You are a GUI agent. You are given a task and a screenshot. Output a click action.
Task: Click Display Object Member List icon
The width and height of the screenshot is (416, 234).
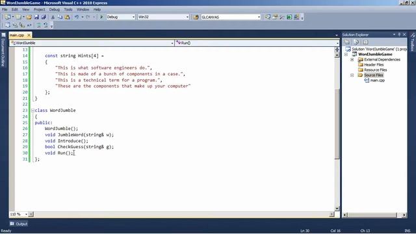click(8, 25)
